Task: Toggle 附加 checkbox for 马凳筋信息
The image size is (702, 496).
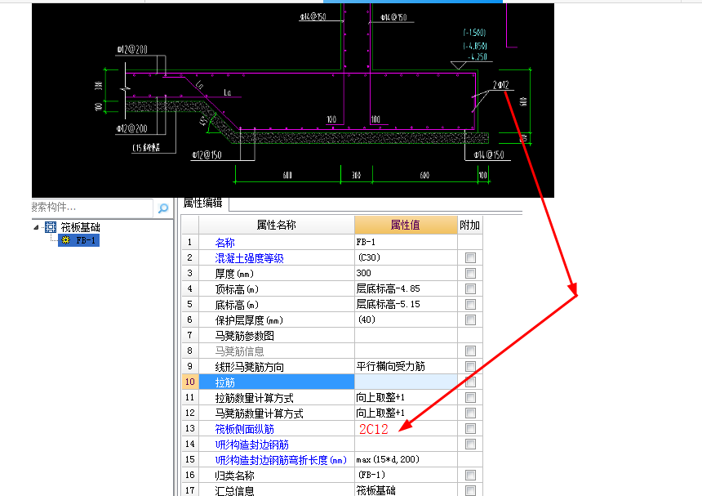Action: pyautogui.click(x=470, y=351)
